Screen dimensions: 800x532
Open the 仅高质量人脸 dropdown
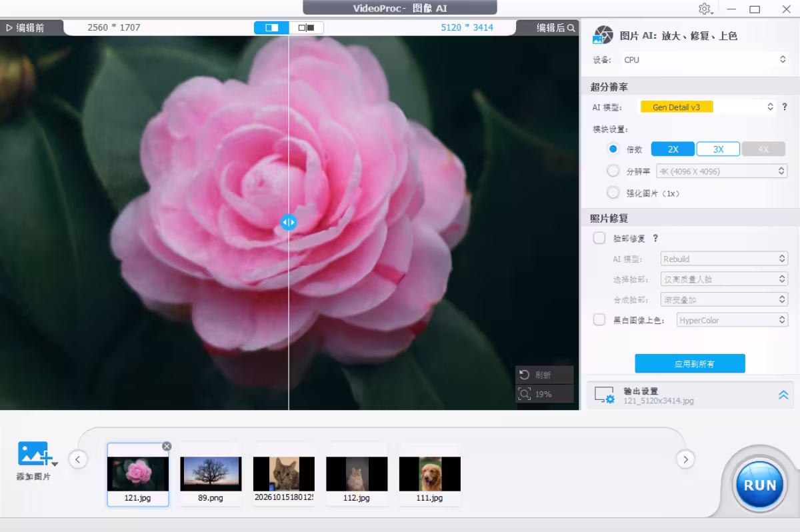tap(724, 279)
